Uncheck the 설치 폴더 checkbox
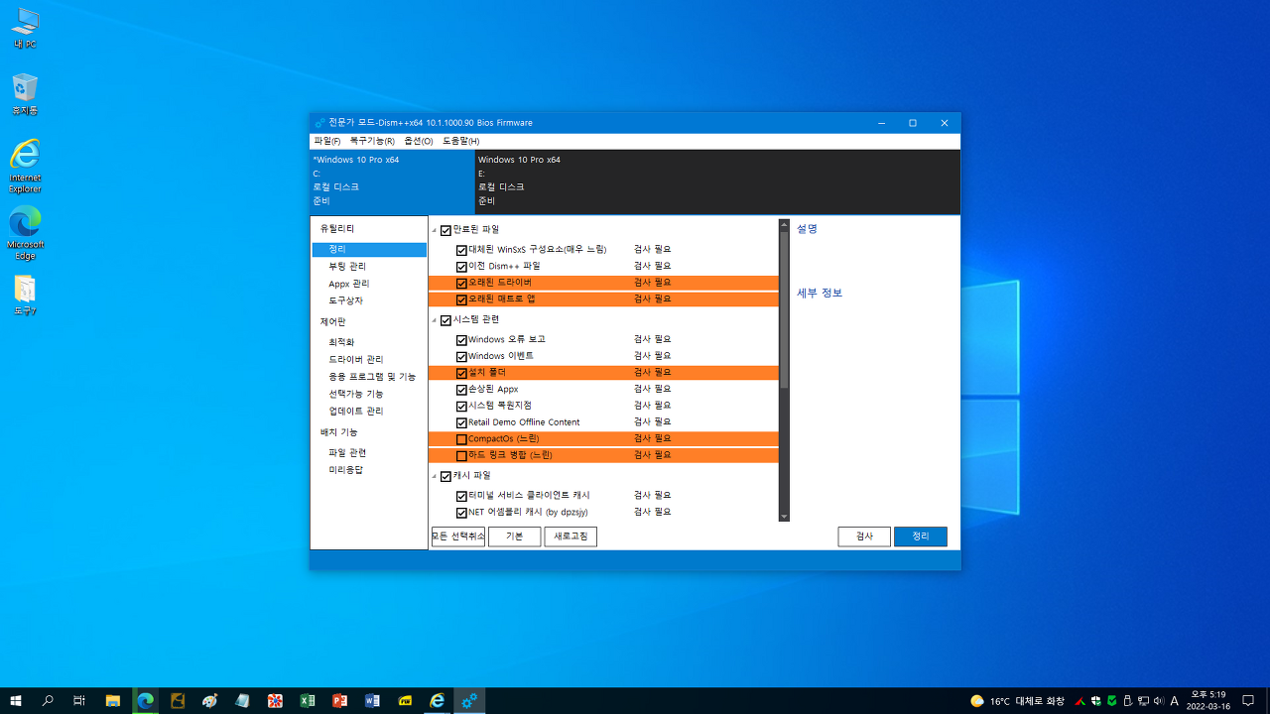The width and height of the screenshot is (1270, 714). [x=461, y=373]
